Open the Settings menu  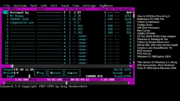[89, 6]
